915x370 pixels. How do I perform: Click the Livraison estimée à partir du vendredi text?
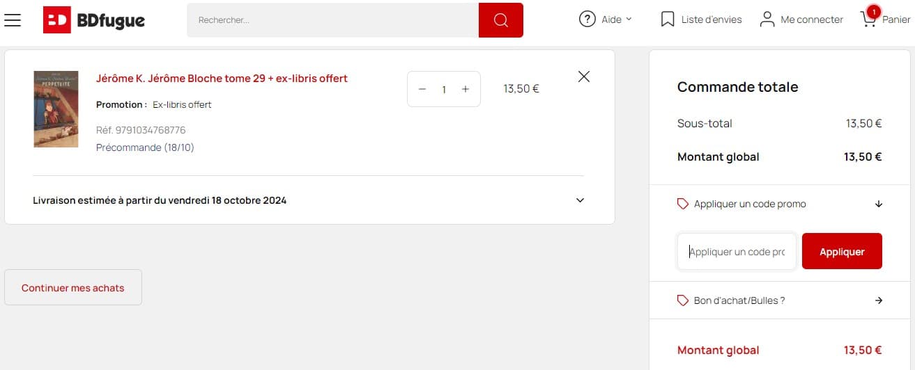160,200
